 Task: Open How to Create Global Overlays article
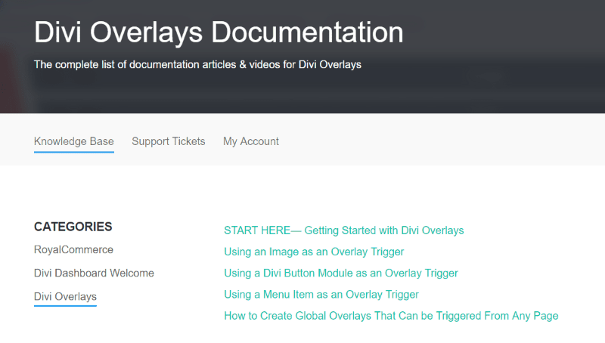click(x=391, y=316)
